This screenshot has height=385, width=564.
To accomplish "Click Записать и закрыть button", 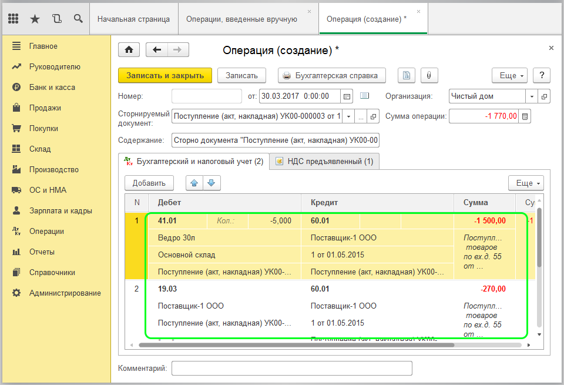I will (x=165, y=75).
